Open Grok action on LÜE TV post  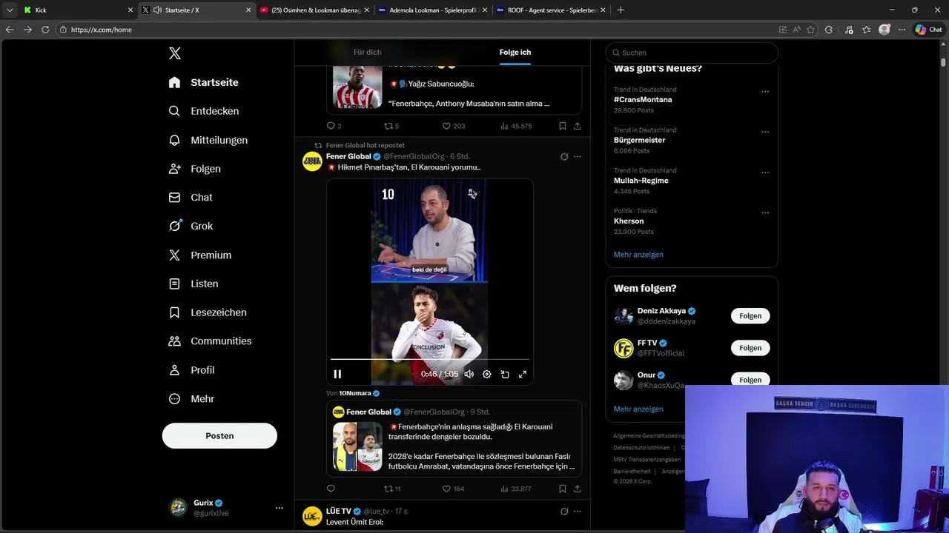pos(564,512)
